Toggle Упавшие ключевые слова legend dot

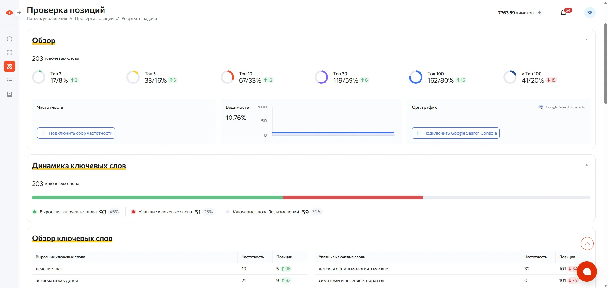pos(133,212)
